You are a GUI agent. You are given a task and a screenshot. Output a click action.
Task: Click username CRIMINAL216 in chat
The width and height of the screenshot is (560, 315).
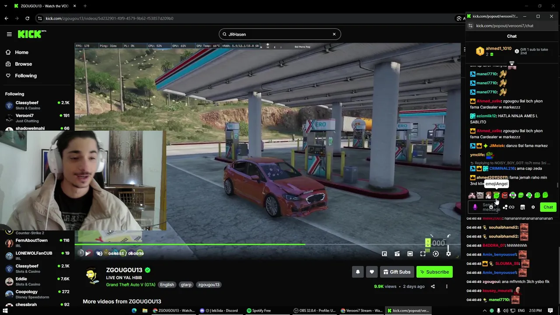[x=502, y=168]
